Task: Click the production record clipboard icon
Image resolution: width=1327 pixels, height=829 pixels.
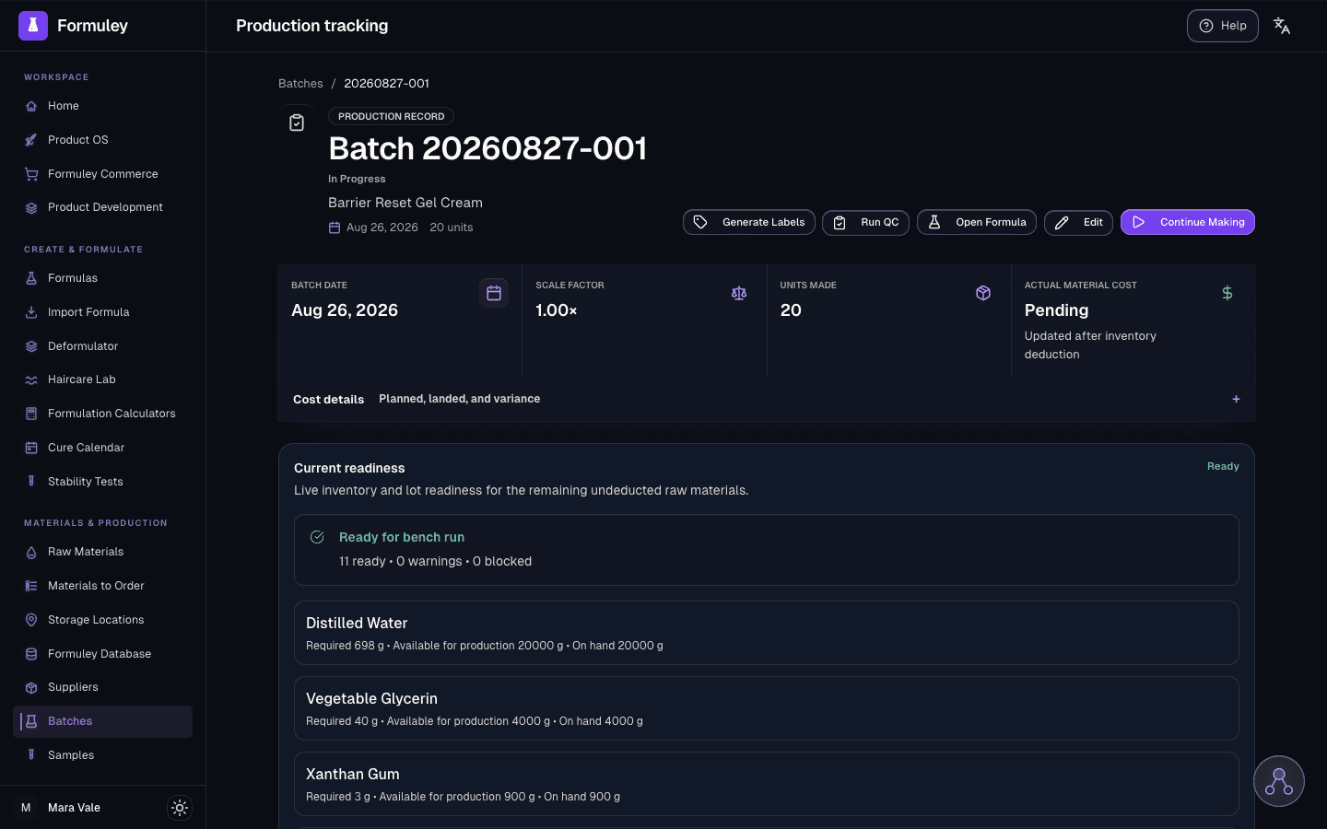Action: coord(297,123)
